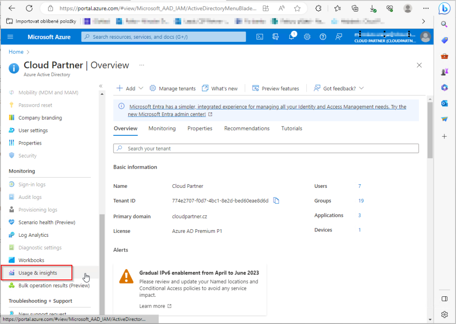Viewport: 456px width, 324px height.
Task: Click the account avatar in Azure header
Action: click(x=425, y=37)
